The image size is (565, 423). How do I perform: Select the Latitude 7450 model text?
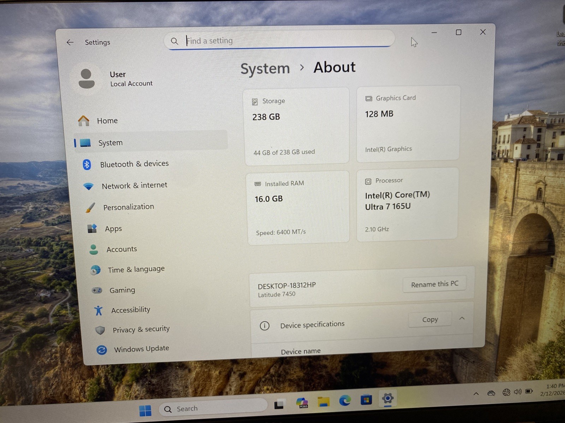[276, 294]
